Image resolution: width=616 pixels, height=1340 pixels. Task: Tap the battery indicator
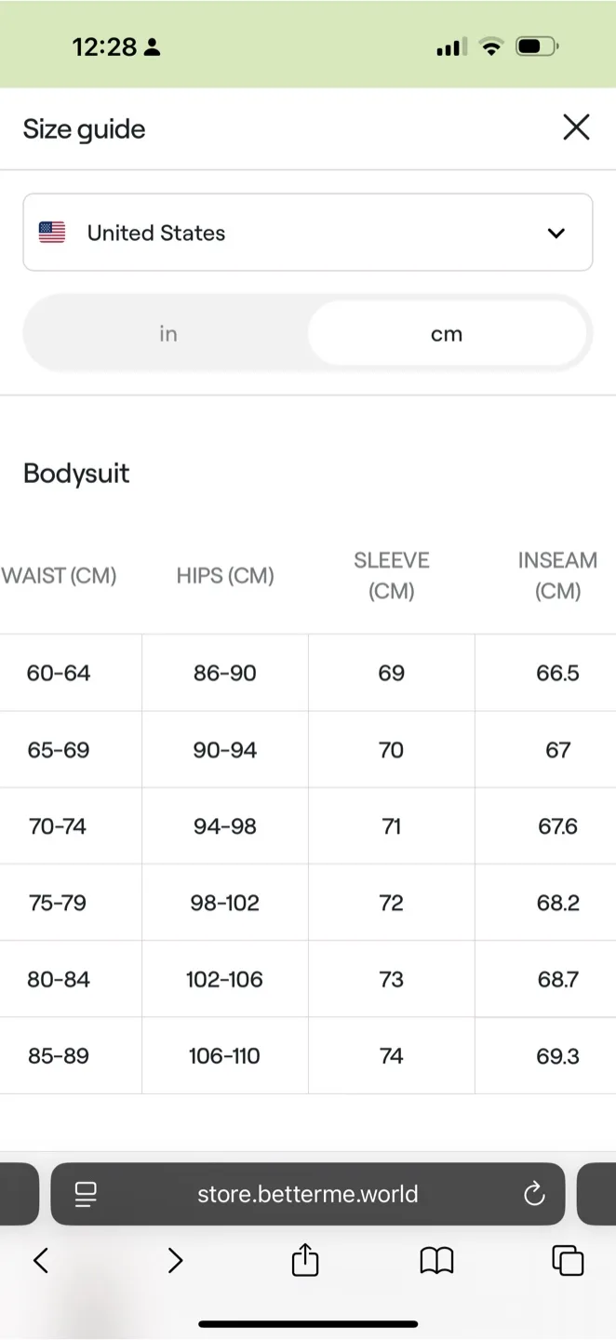coord(533,46)
